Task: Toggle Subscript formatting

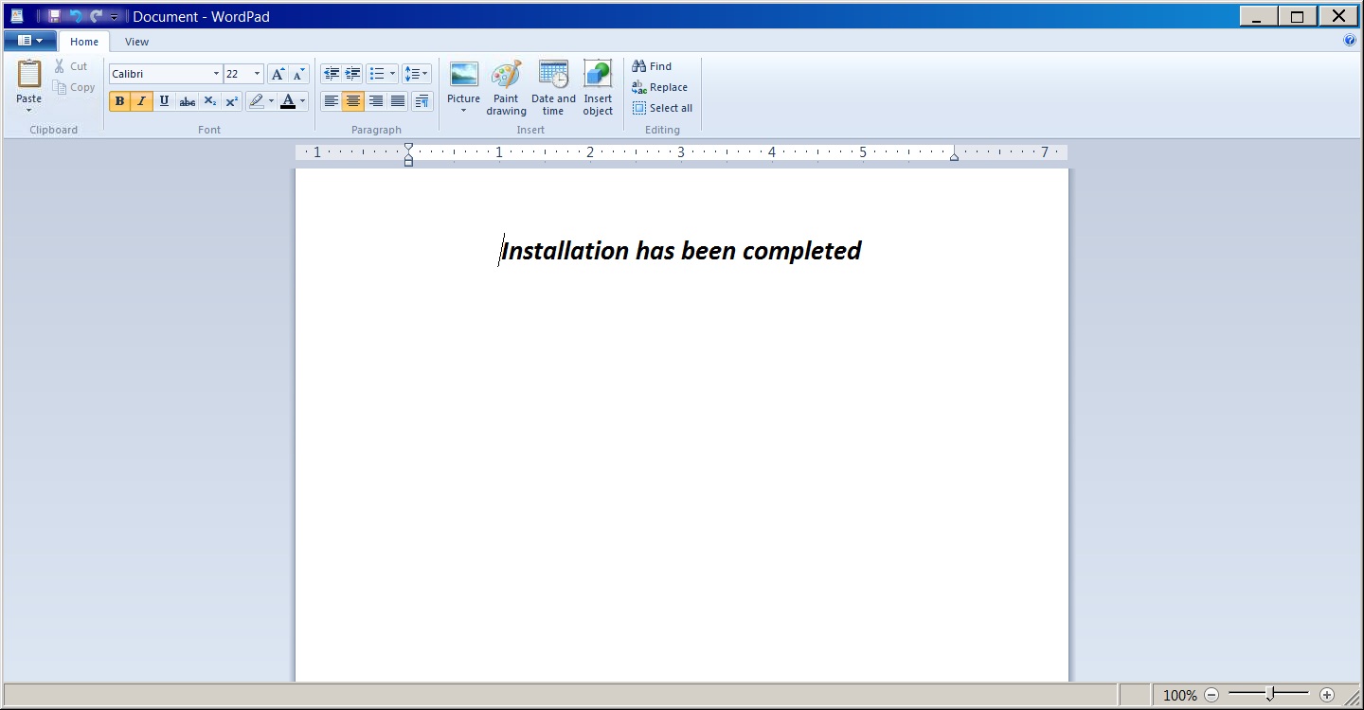Action: 209,101
